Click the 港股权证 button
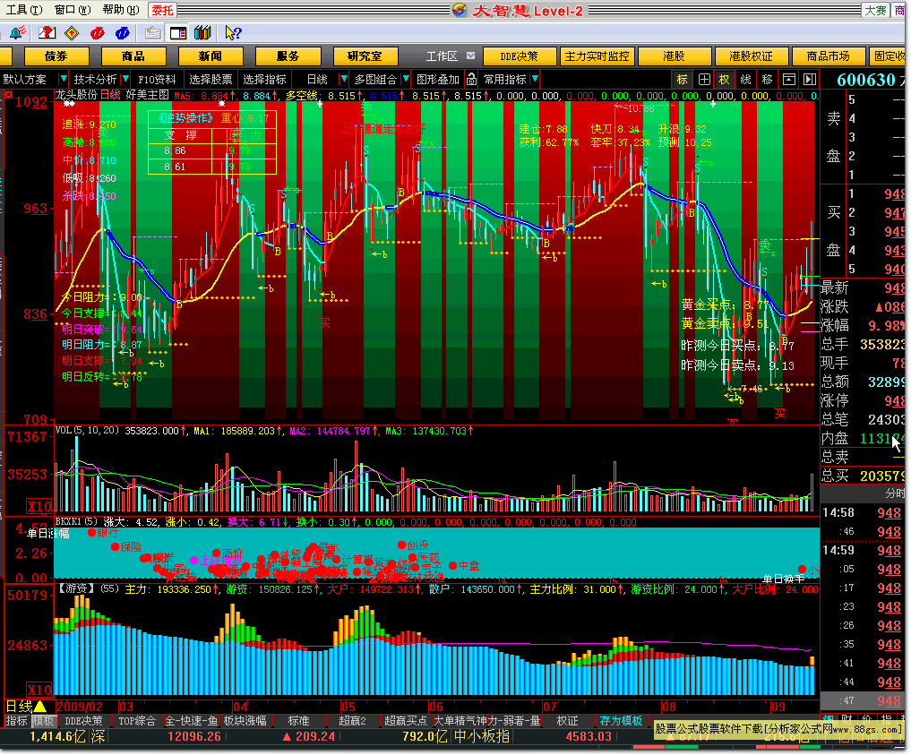The image size is (911, 755). pyautogui.click(x=752, y=56)
